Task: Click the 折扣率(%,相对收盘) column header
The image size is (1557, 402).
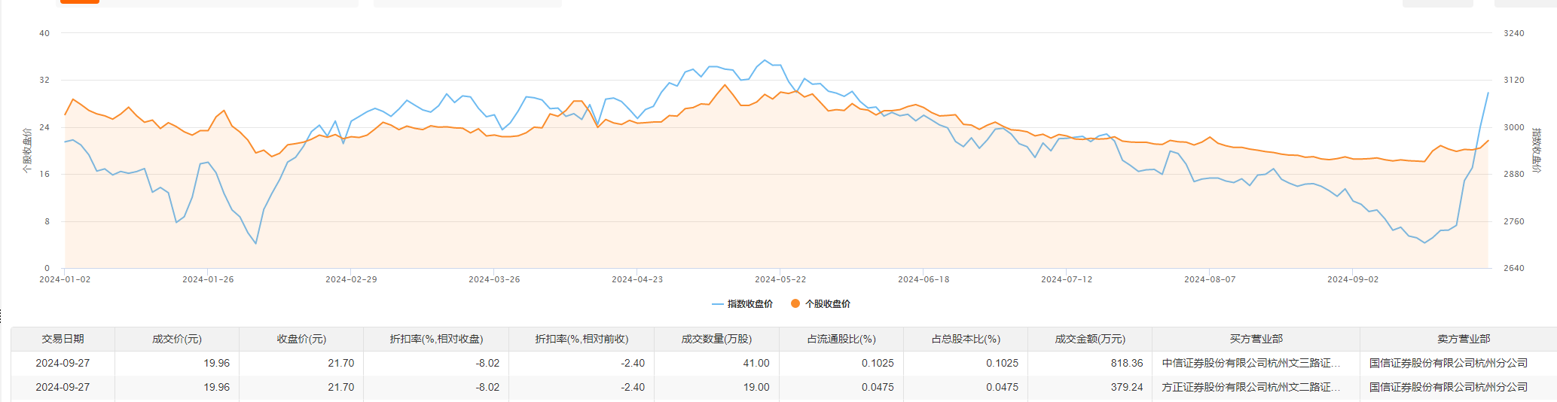Action: click(x=436, y=339)
